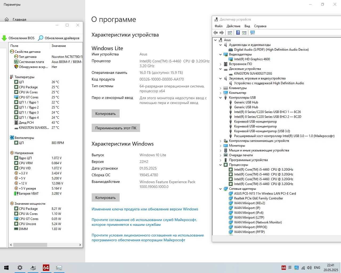Image resolution: width=341 pixels, height=273 pixels.
Task: Open Microsoft software license terms link
Action: pyautogui.click(x=148, y=238)
